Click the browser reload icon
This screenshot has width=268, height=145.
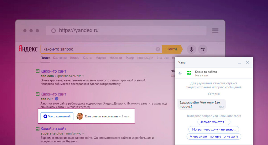[x=54, y=31]
